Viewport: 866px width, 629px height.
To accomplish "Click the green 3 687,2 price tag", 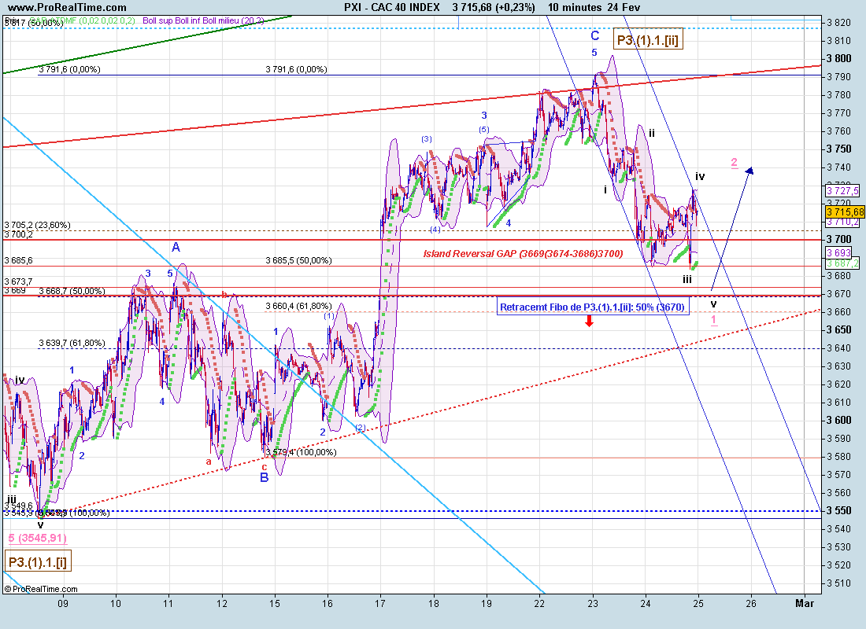I will pos(842,263).
